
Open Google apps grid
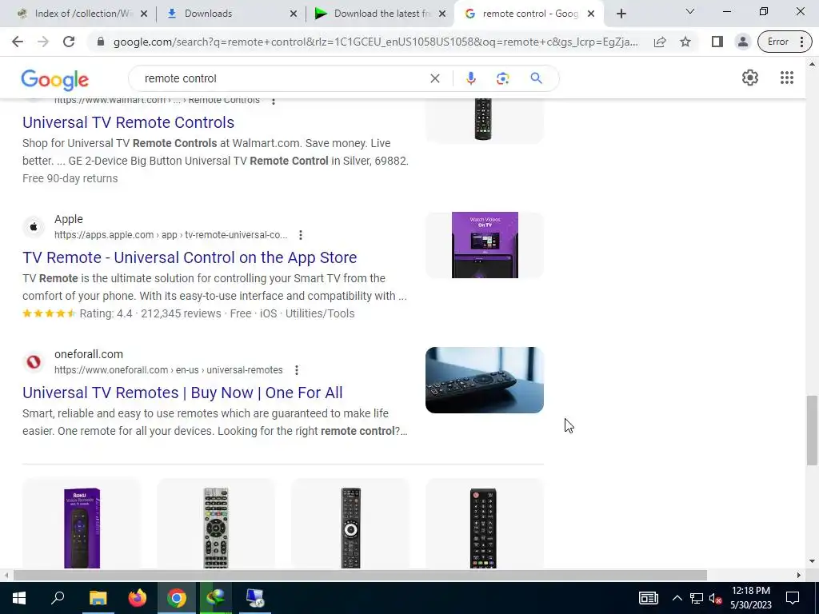click(x=787, y=78)
